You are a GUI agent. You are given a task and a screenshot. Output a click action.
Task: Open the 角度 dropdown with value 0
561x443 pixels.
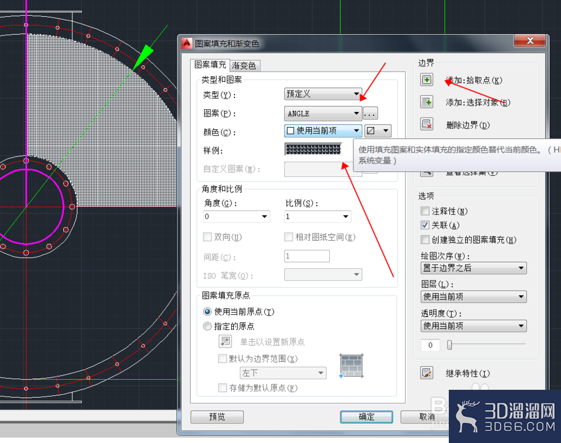236,217
